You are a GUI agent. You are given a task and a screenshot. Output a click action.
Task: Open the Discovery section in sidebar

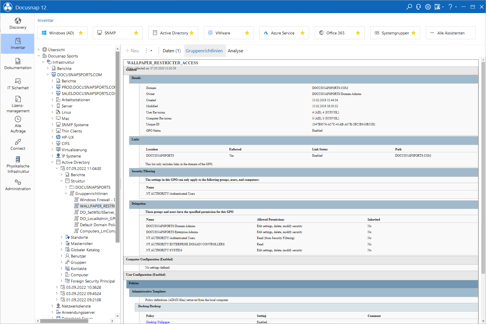tap(18, 24)
